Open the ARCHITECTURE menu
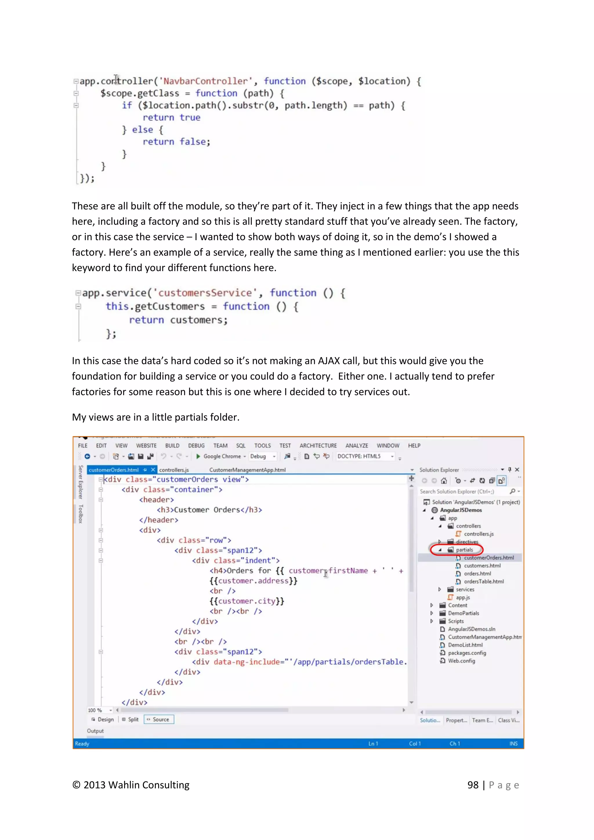Viewport: 594px width, 840px height. (318, 446)
